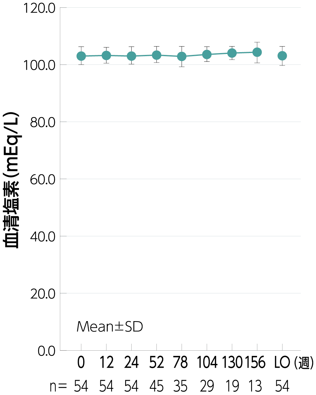
Task: Click the n= row label
Action: 58,386
